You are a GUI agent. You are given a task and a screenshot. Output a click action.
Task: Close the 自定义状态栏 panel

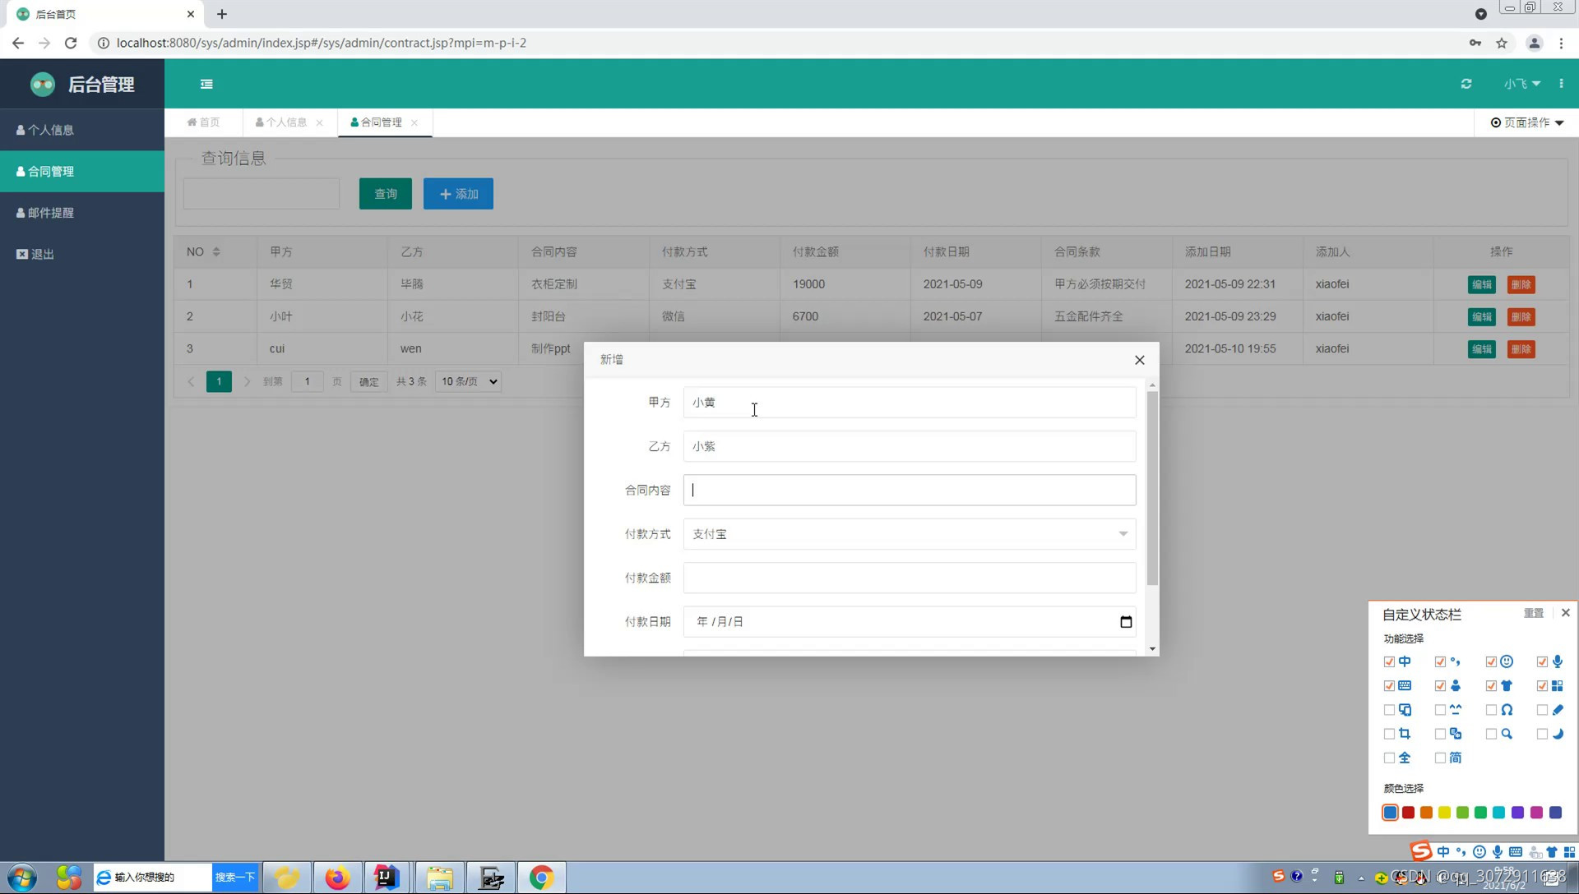click(x=1565, y=613)
